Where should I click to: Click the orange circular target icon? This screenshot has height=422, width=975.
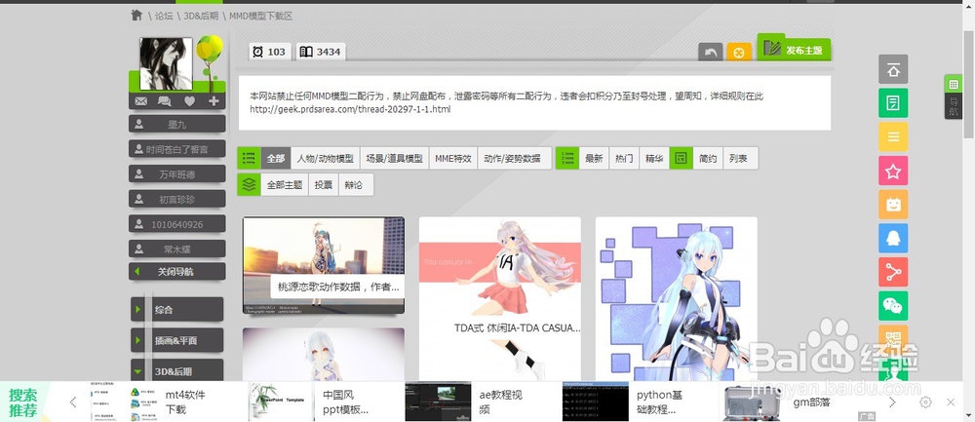pos(739,53)
